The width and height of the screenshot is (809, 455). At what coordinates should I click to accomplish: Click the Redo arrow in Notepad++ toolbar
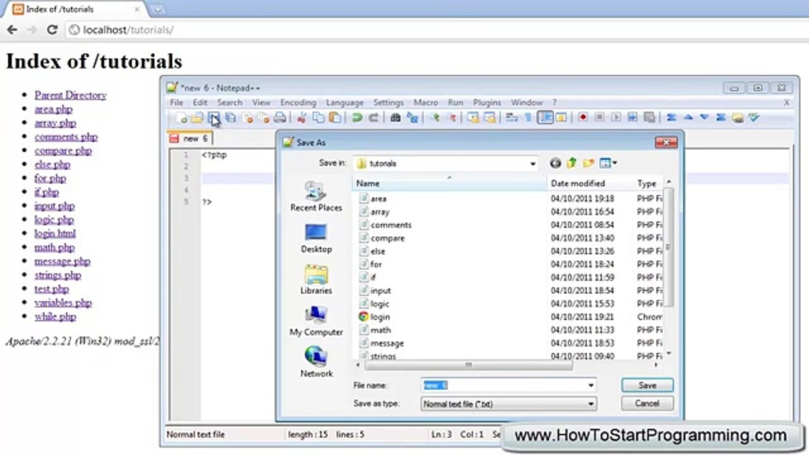coord(374,118)
